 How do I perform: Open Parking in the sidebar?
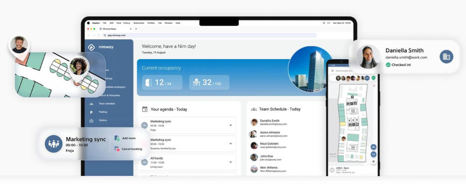[x=103, y=112]
